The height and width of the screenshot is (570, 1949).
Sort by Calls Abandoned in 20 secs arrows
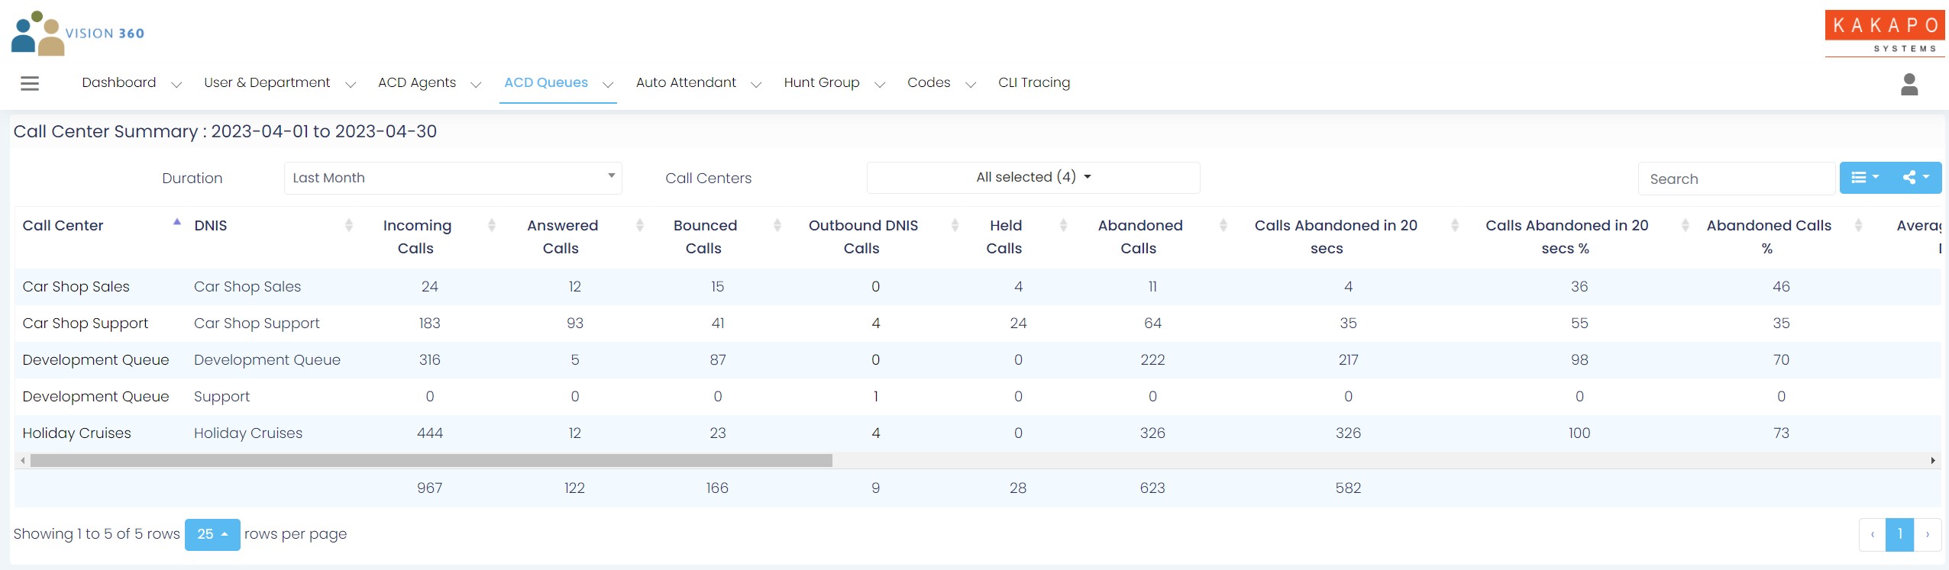(1455, 225)
